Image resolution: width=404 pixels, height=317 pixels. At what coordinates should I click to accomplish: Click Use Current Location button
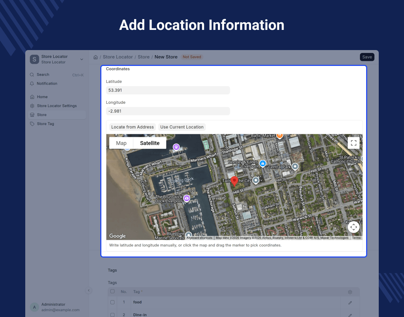[x=182, y=127]
